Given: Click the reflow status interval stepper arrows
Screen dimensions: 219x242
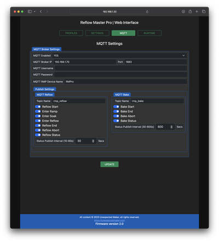Looking at the screenshot, I should click(x=93, y=141).
